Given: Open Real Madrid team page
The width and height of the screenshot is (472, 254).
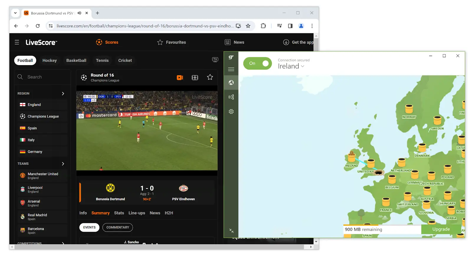Looking at the screenshot, I should [42, 217].
